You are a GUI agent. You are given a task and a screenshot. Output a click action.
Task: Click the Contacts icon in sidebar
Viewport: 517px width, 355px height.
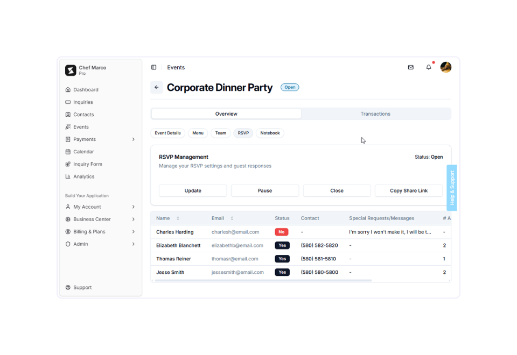[x=68, y=115]
